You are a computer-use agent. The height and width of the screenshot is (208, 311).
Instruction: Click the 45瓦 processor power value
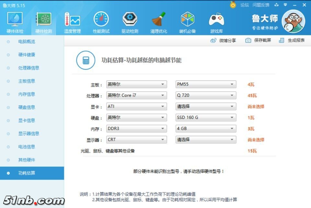(252, 96)
